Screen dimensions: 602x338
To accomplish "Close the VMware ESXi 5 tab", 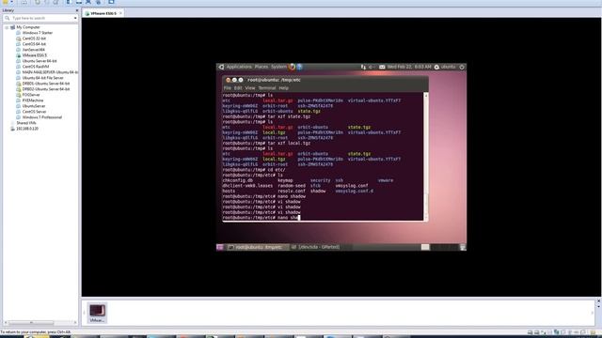I will click(x=120, y=13).
